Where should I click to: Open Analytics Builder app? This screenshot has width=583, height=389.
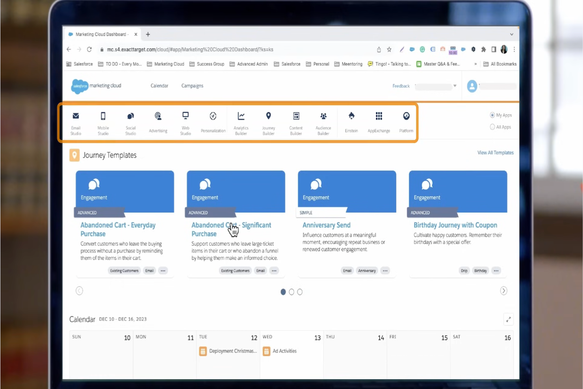pyautogui.click(x=241, y=123)
